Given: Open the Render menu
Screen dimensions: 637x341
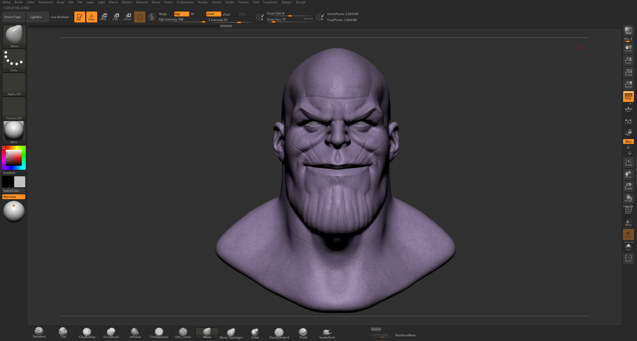Looking at the screenshot, I should pos(203,2).
